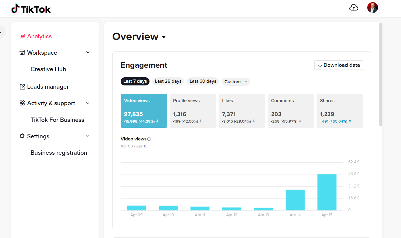Viewport: 401px width, 238px height.
Task: Click the download arrow icon in Download data
Action: tap(320, 65)
